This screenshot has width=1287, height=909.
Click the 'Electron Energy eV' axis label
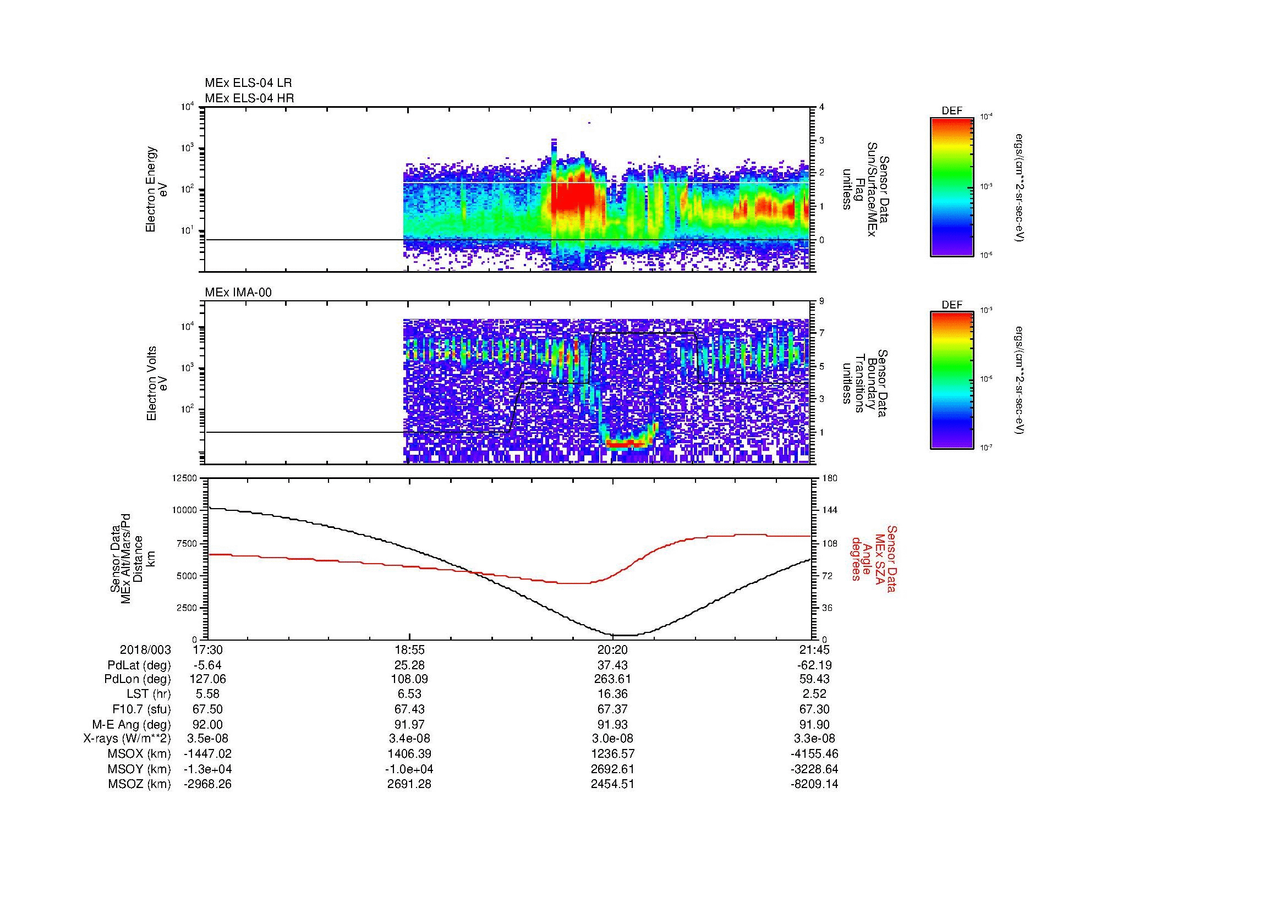pos(156,189)
